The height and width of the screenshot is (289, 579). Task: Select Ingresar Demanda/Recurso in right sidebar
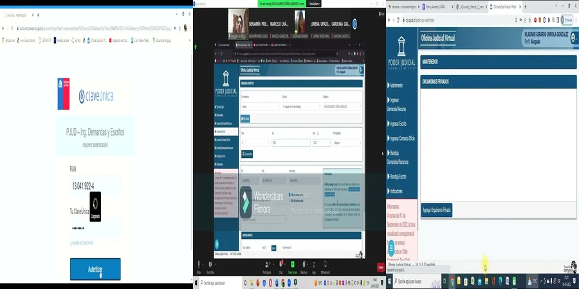[396, 105]
